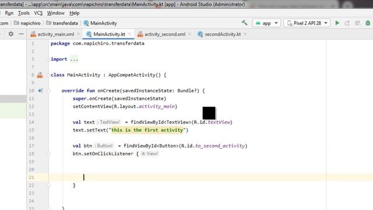
Task: Place cursor on empty line 19
Action: click(x=187, y=162)
